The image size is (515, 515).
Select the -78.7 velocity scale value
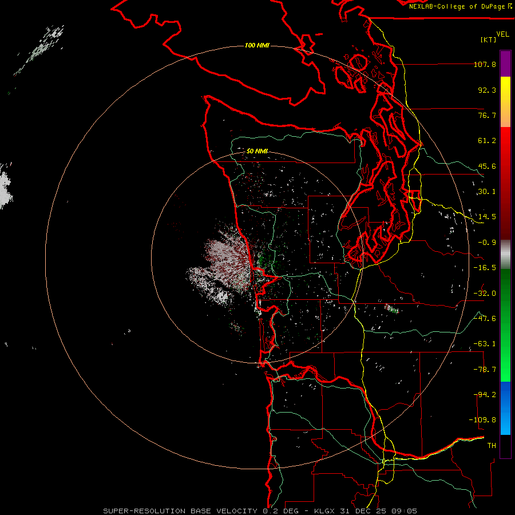[485, 370]
